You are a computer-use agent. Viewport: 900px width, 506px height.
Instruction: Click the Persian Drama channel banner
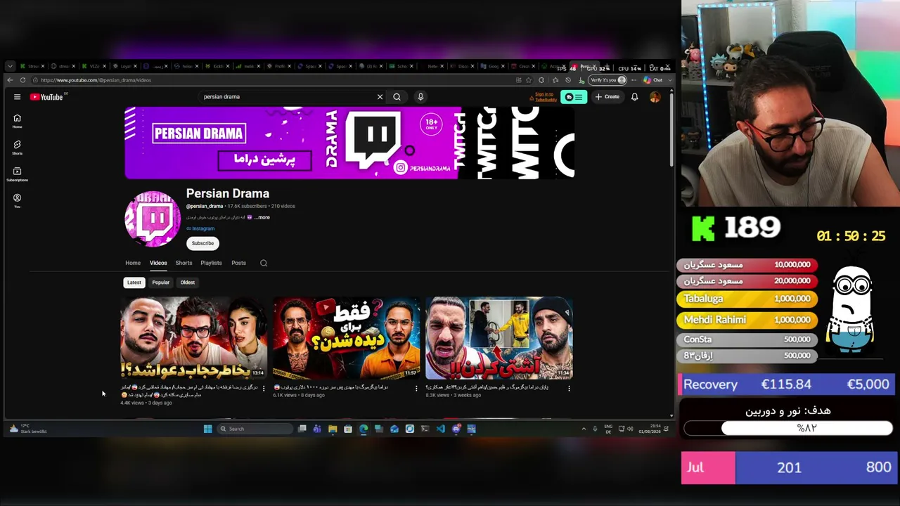349,143
